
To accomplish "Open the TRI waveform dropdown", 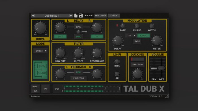I will coord(131,35).
